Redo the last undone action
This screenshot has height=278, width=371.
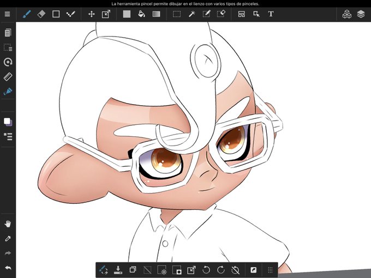click(8, 253)
